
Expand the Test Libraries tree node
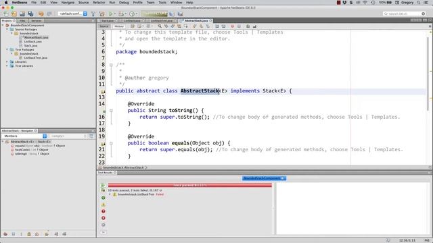pyautogui.click(x=7, y=66)
